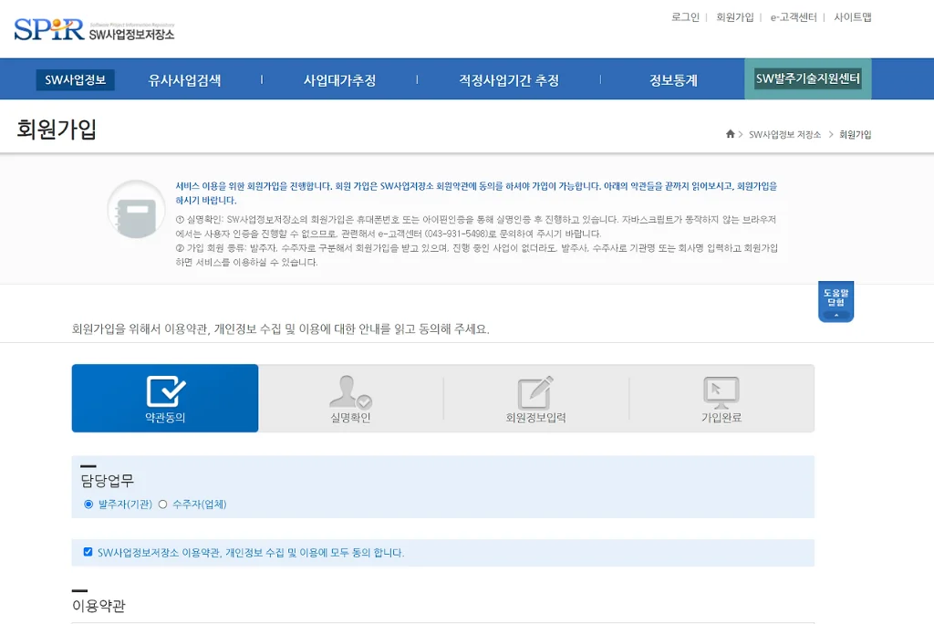Open the 사이트맵 link
Image resolution: width=934 pixels, height=624 pixels.
point(853,17)
